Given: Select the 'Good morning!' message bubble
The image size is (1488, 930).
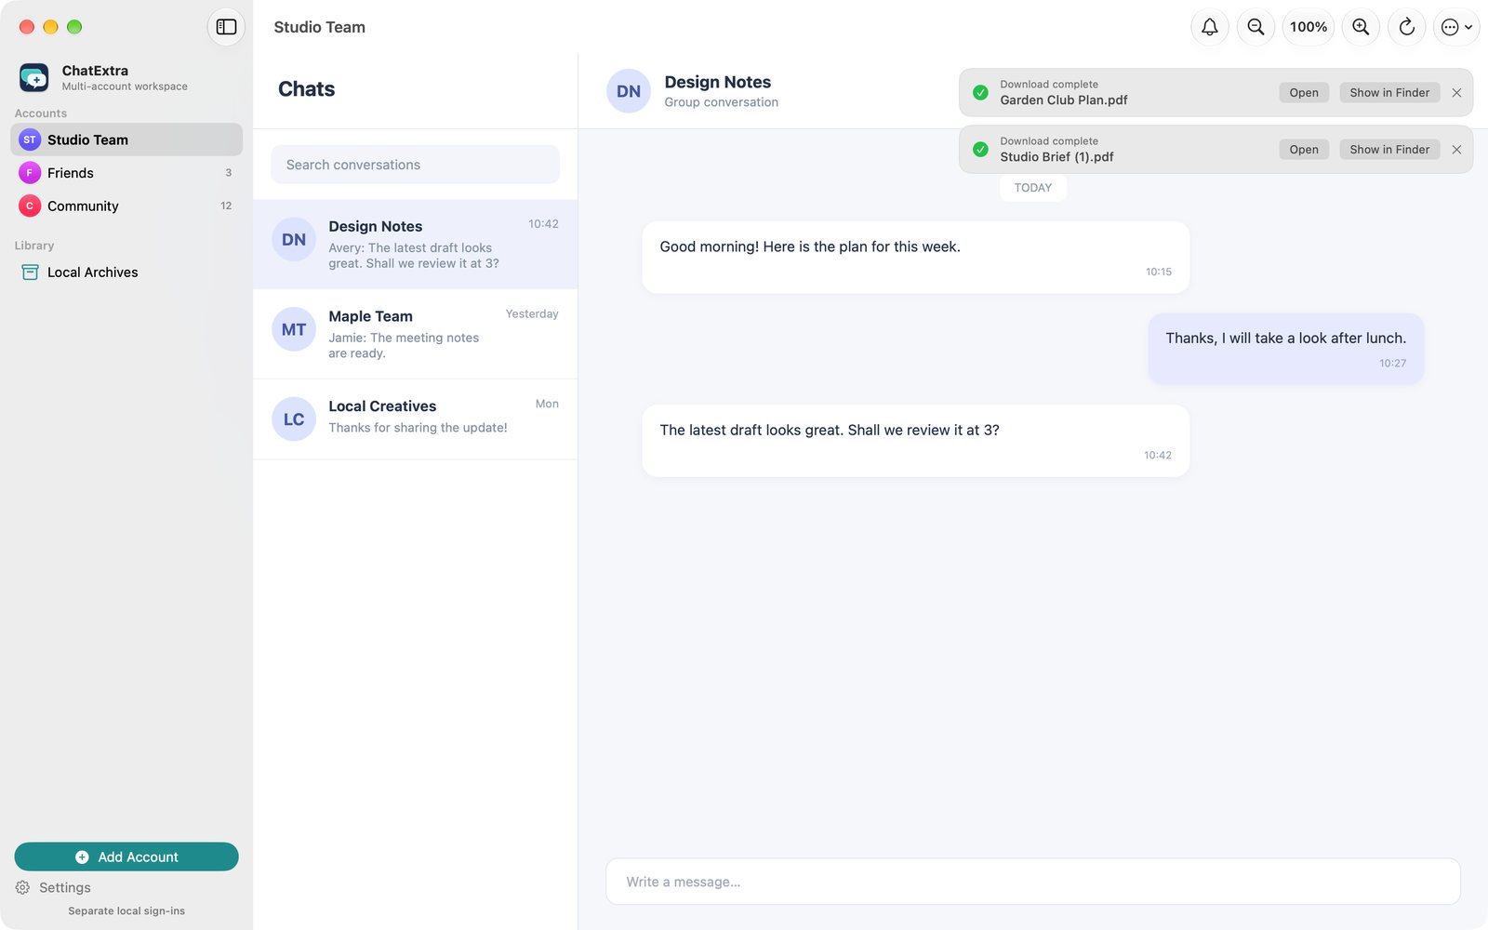Looking at the screenshot, I should 915,258.
